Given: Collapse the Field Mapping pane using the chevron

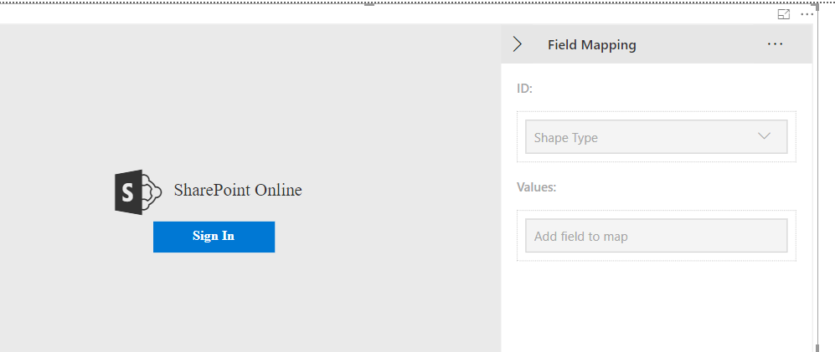Looking at the screenshot, I should point(518,44).
